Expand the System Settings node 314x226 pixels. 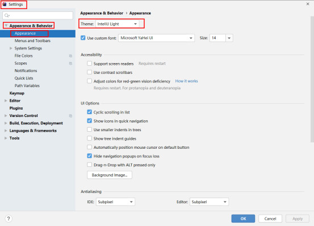point(11,48)
